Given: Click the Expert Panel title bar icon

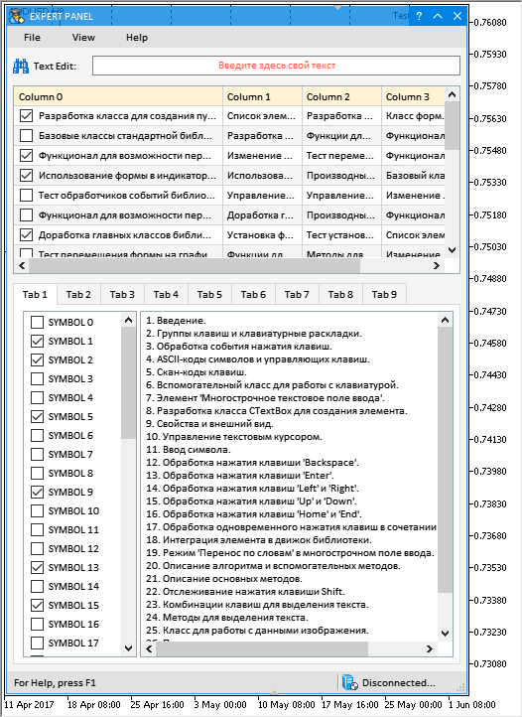Looking at the screenshot, I should pos(17,16).
